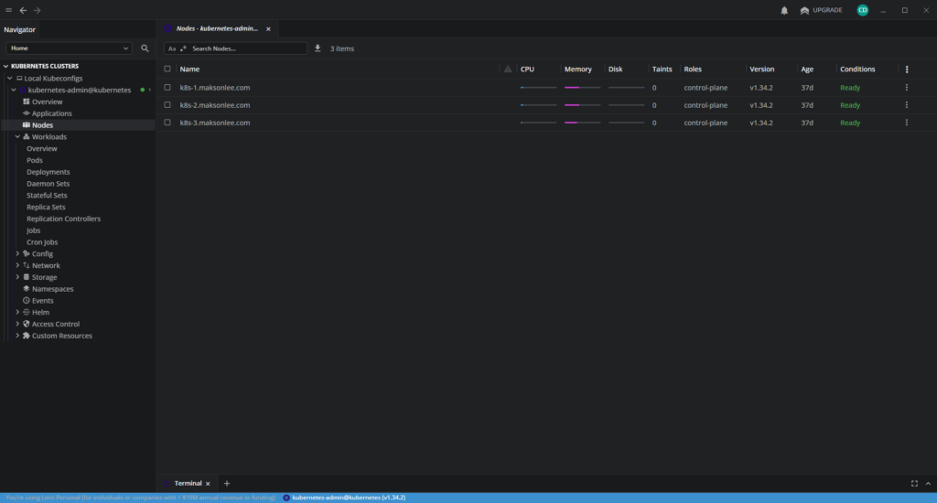The width and height of the screenshot is (937, 503).
Task: Open Pods under Workloads
Action: 35,160
